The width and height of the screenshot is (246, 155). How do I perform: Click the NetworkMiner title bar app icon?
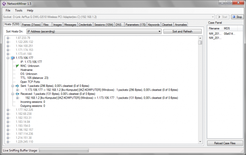pyautogui.click(x=4, y=3)
